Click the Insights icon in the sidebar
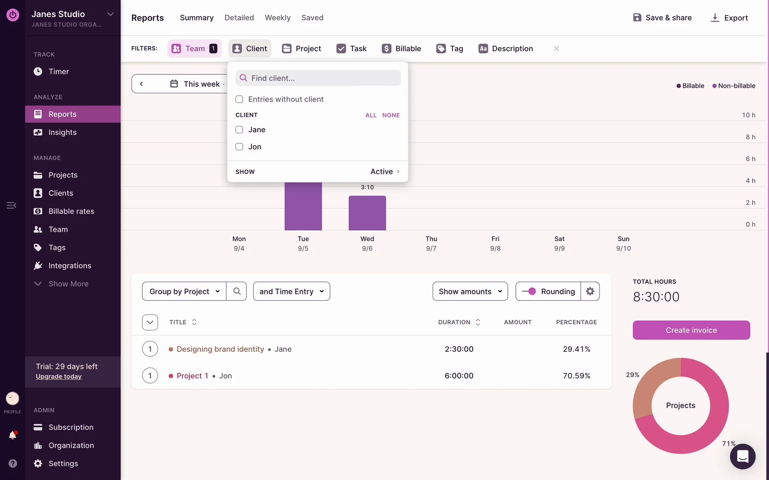Screen dimensions: 769x480 click(x=38, y=132)
